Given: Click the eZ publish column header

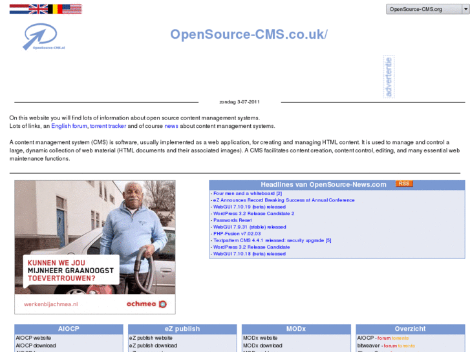Looking at the screenshot, I should pyautogui.click(x=182, y=329).
